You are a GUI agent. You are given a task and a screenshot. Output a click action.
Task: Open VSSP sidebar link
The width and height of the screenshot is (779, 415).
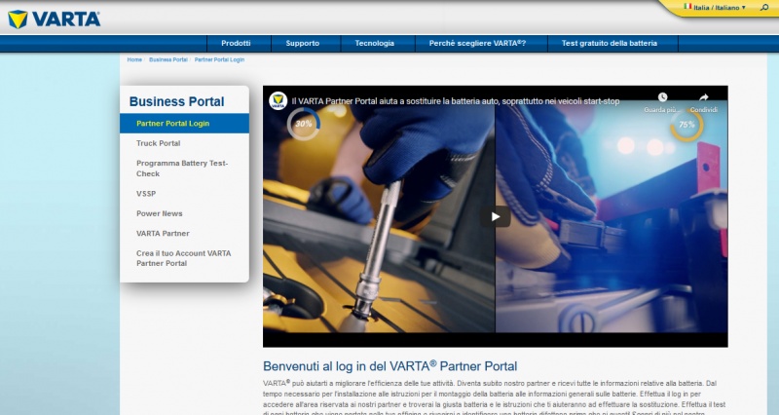(146, 194)
